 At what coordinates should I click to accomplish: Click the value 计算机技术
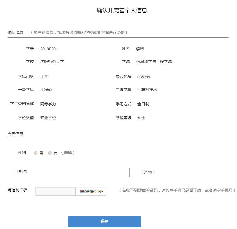(147, 90)
